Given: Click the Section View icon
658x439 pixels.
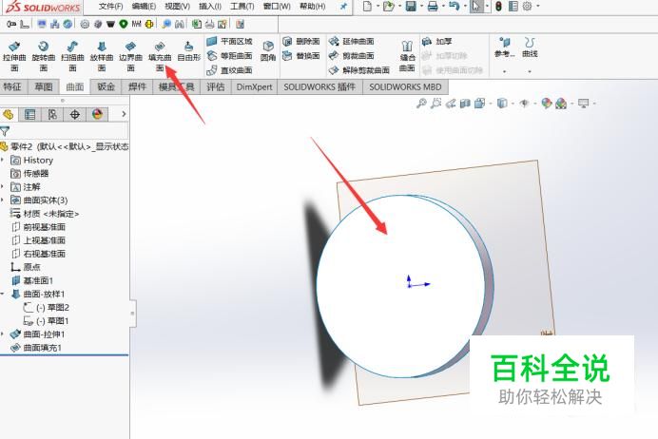Looking at the screenshot, I should (465, 104).
